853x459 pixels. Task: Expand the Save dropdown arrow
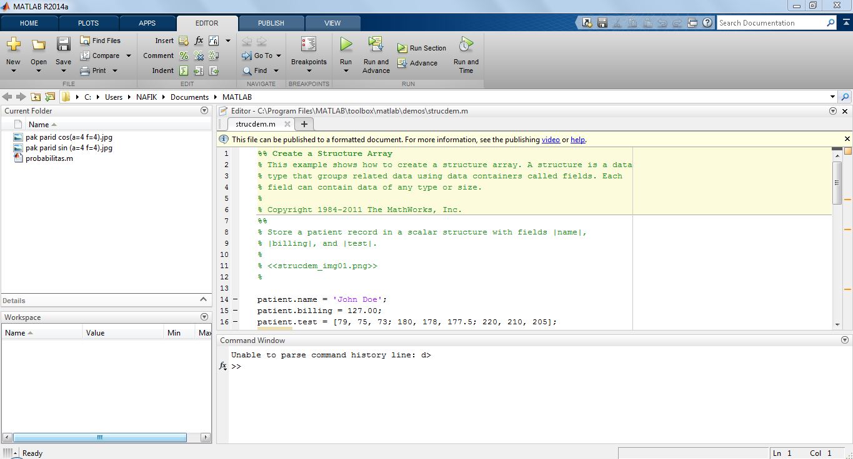click(63, 70)
